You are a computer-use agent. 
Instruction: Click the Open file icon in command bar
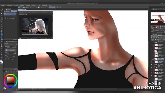24,7
